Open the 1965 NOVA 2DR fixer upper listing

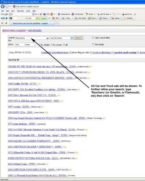34,101
